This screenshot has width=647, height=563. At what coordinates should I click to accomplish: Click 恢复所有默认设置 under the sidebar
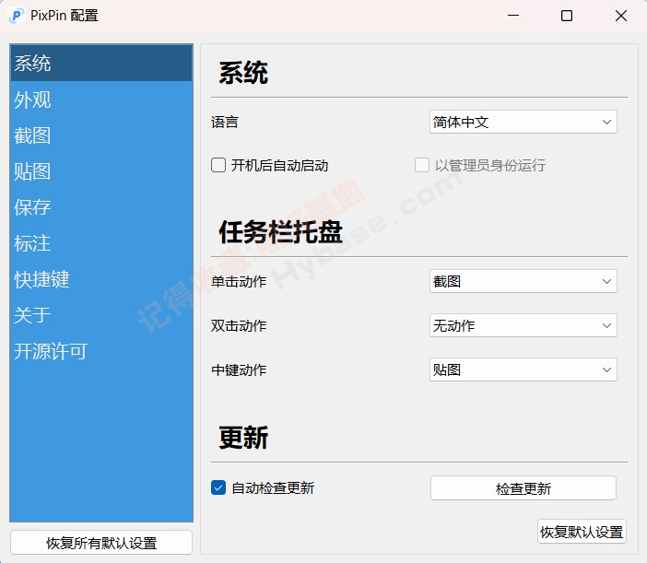(x=101, y=543)
